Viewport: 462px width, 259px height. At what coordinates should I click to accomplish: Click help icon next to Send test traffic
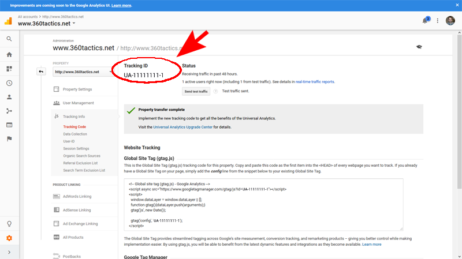[215, 91]
